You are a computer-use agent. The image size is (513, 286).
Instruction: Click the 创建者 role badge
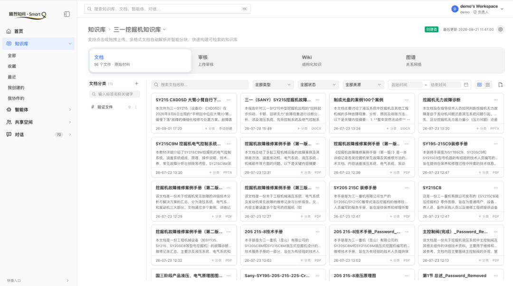click(x=431, y=29)
